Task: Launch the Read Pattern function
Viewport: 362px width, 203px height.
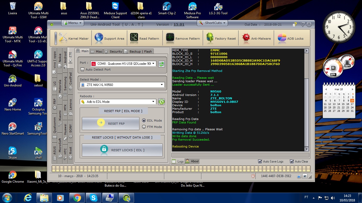Action: point(145,38)
